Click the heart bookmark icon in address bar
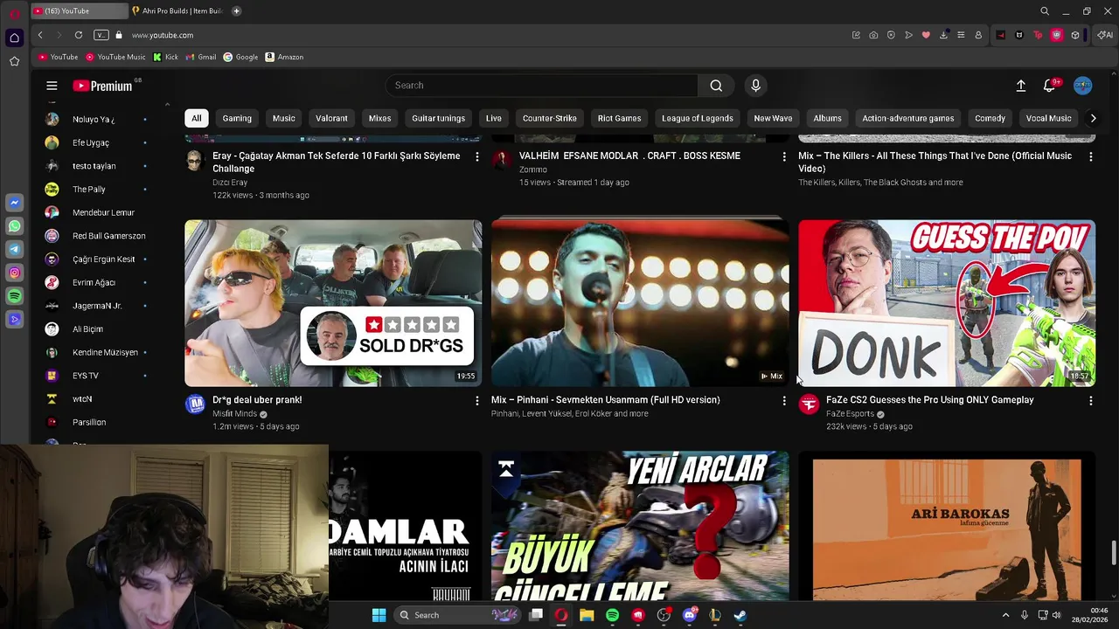Image resolution: width=1119 pixels, height=629 pixels. pyautogui.click(x=926, y=35)
